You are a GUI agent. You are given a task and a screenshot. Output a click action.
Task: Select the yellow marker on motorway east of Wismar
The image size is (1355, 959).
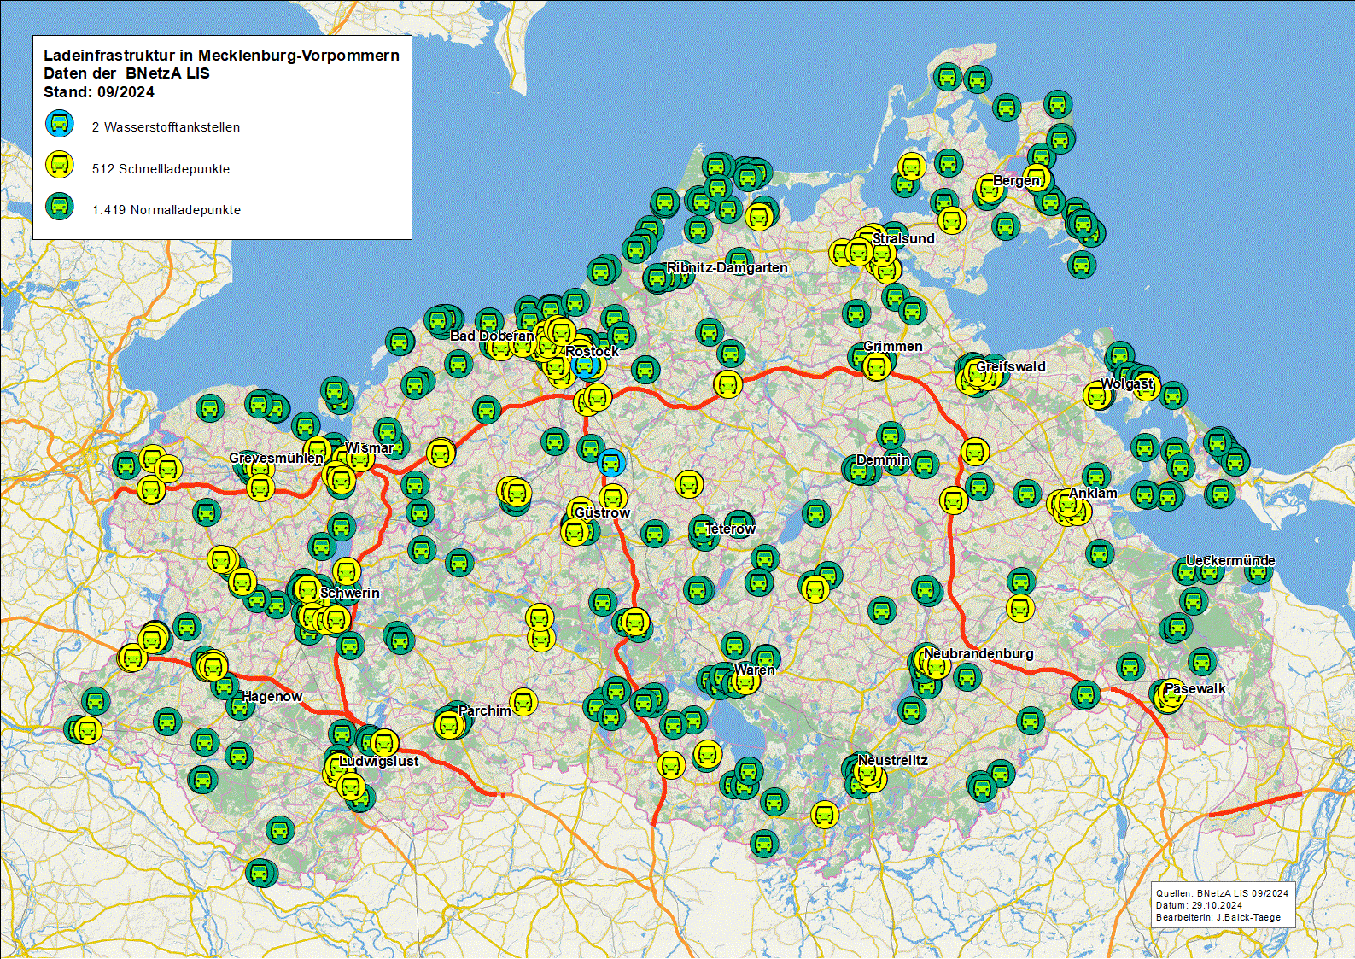tap(441, 453)
